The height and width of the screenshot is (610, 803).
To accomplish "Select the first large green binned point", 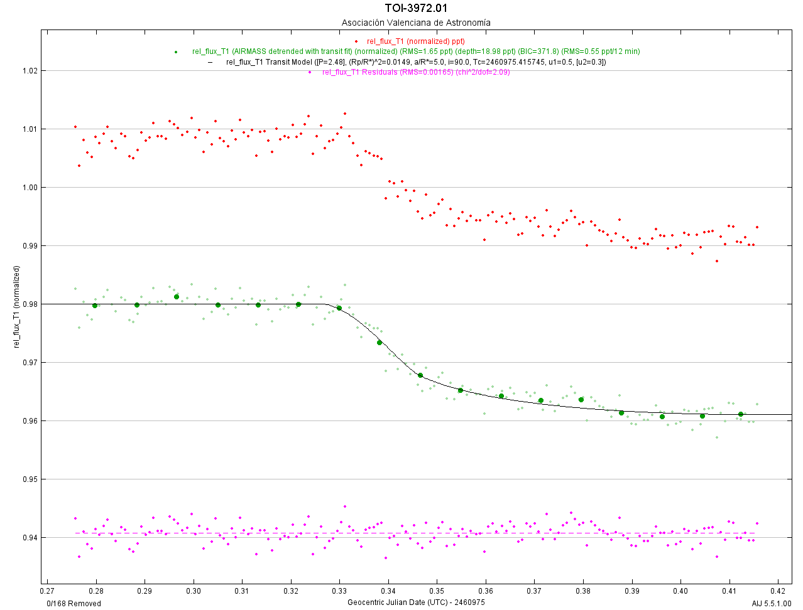I will (95, 306).
